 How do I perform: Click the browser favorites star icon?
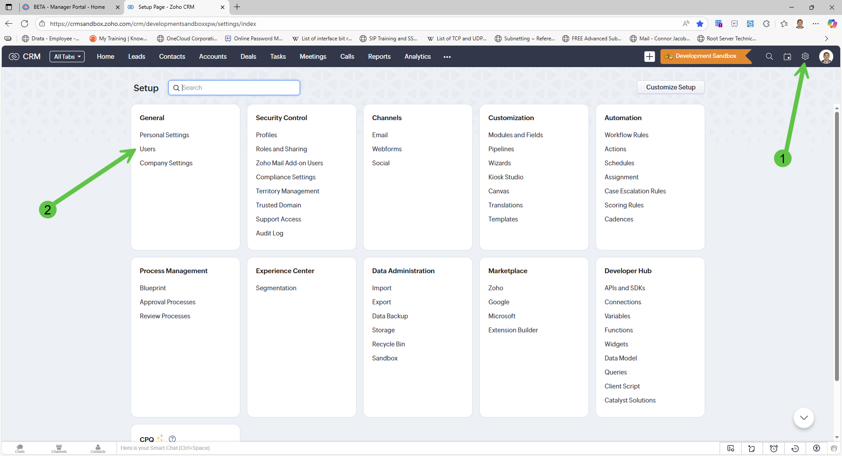pyautogui.click(x=700, y=24)
